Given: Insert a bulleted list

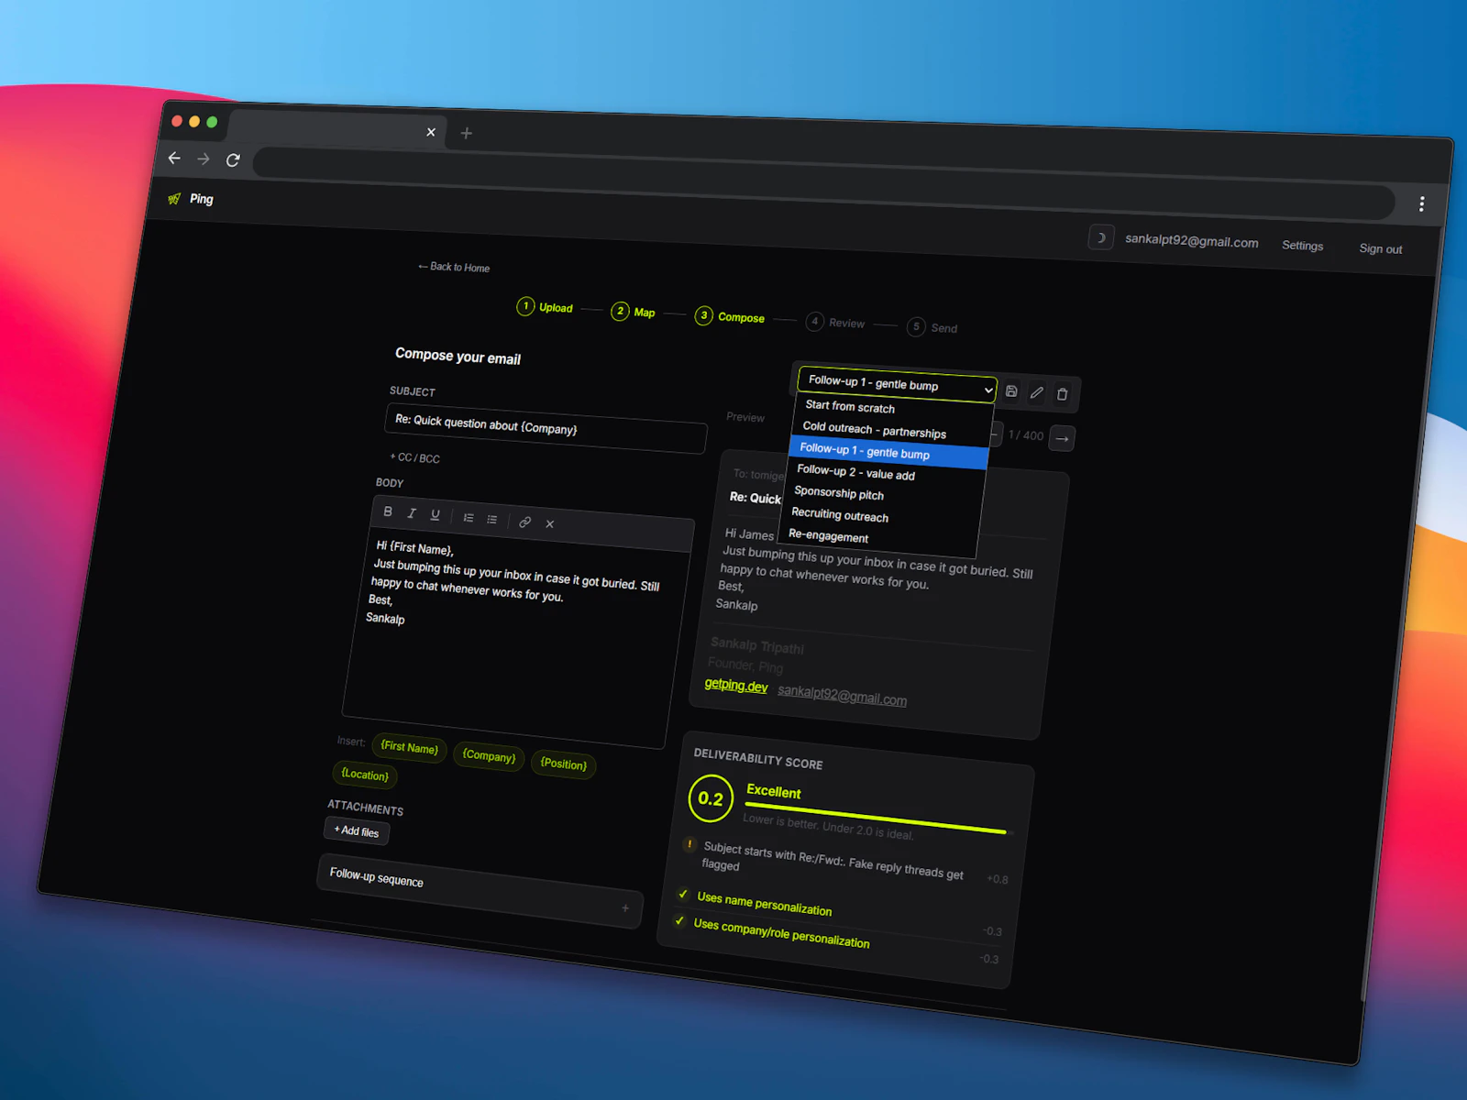Looking at the screenshot, I should point(492,520).
